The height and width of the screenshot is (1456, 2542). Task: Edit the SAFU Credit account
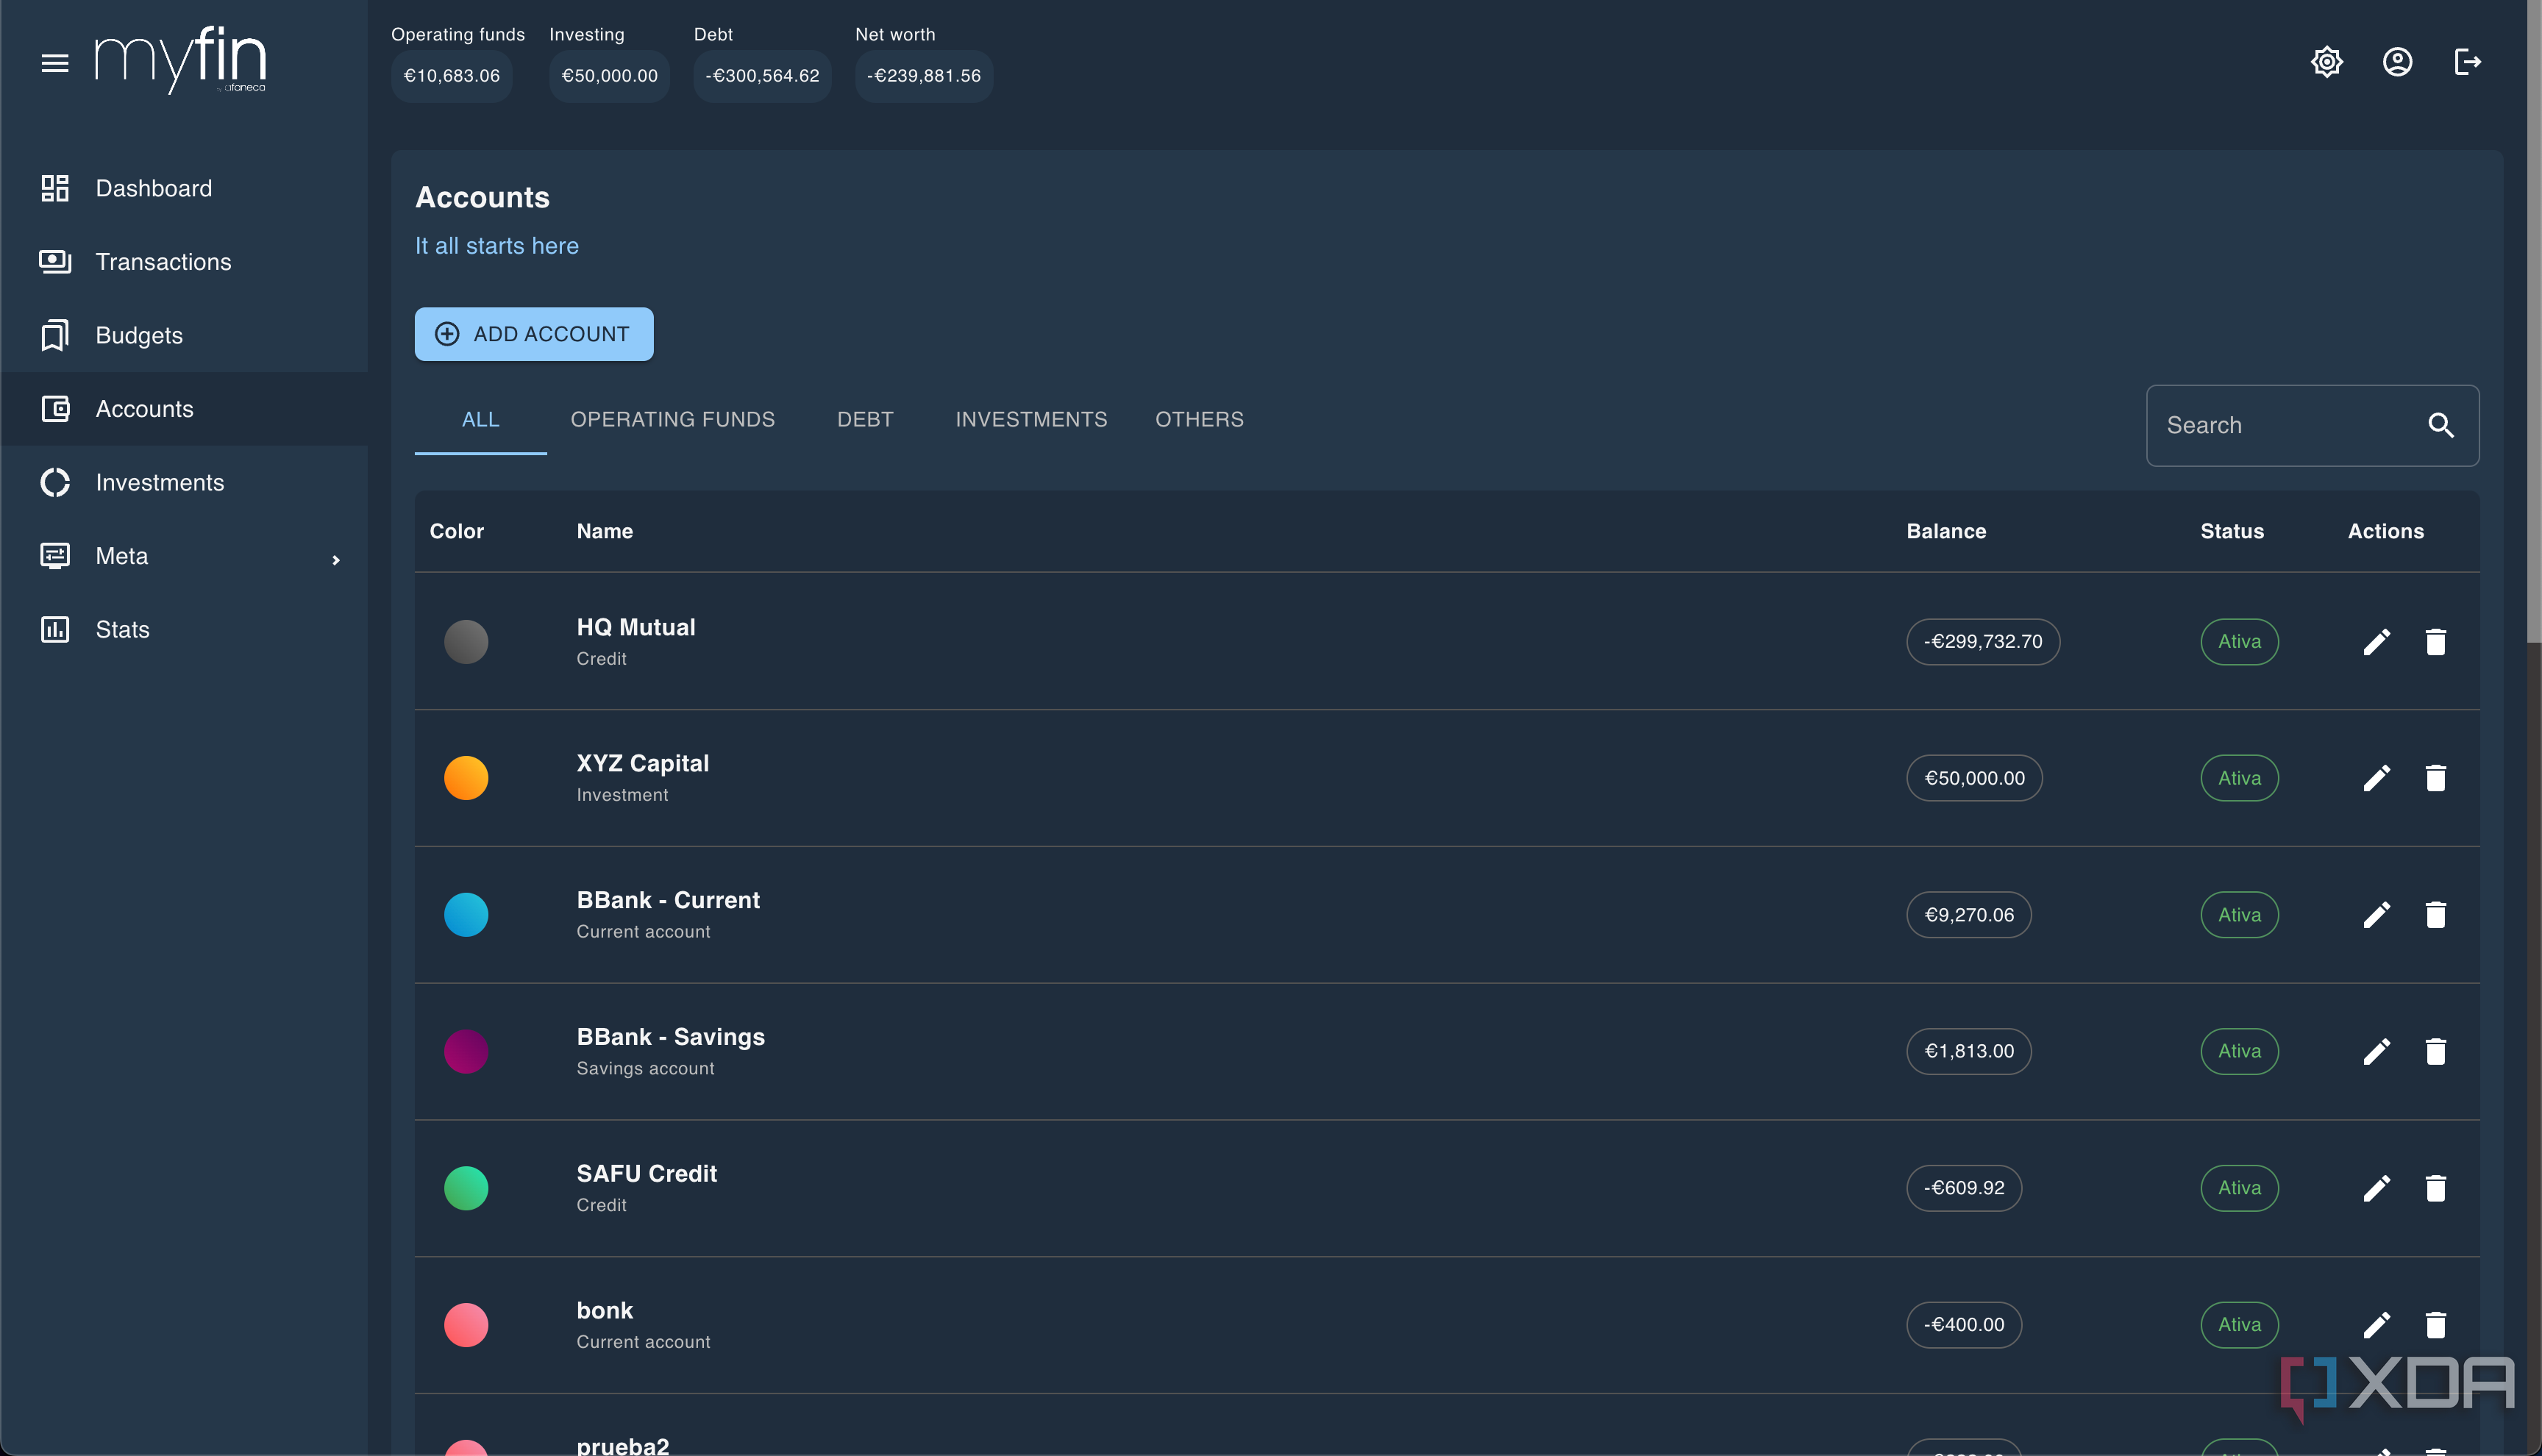tap(2377, 1188)
